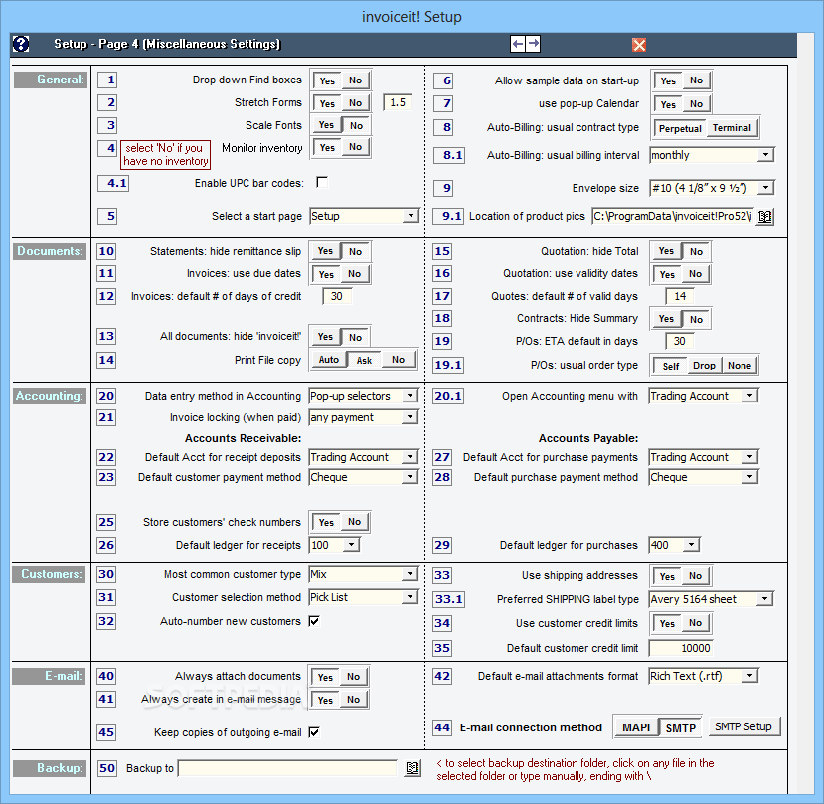Set Scale Fonts to Yes
The image size is (824, 804).
click(x=326, y=125)
